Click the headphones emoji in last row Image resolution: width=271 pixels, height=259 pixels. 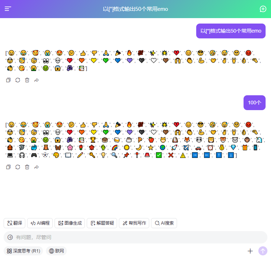tap(22, 155)
